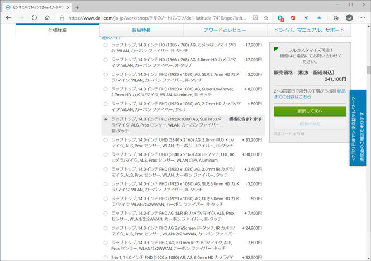Select the UHD LBL Aluminum option at +38,600円
The image size is (371, 261).
coord(106,154)
